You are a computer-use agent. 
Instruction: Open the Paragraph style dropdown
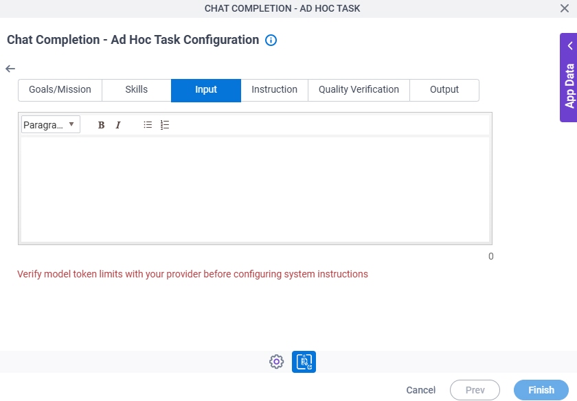point(50,125)
